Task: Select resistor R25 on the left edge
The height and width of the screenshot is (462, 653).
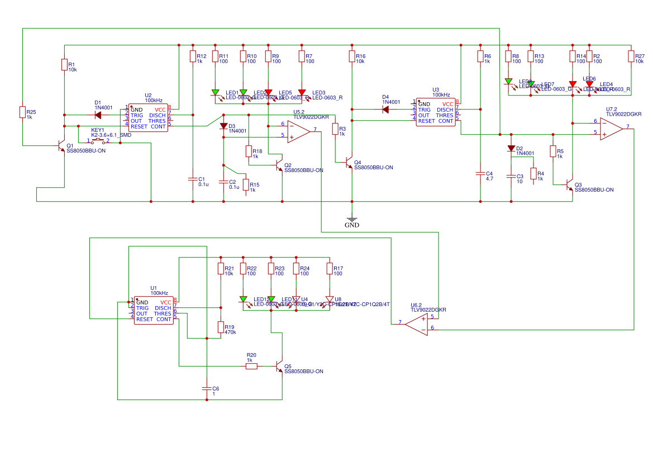Action: 22,112
